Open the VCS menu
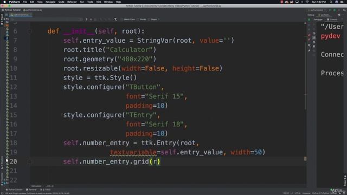The image size is (347, 195). pos(99,2)
